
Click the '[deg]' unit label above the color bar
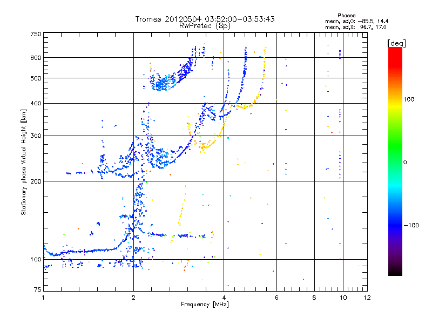tap(396, 43)
